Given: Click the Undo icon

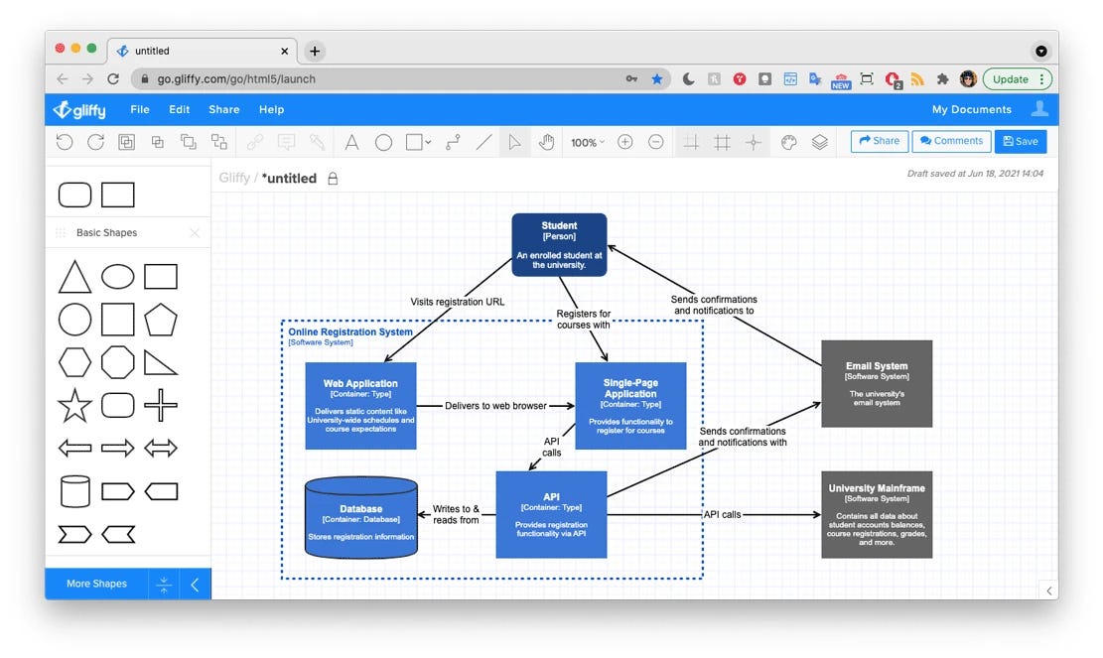Looking at the screenshot, I should click(x=65, y=142).
